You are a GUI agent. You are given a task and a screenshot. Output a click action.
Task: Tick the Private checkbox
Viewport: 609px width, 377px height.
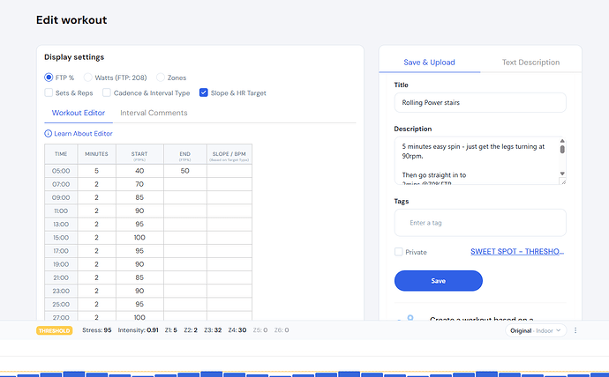point(399,252)
